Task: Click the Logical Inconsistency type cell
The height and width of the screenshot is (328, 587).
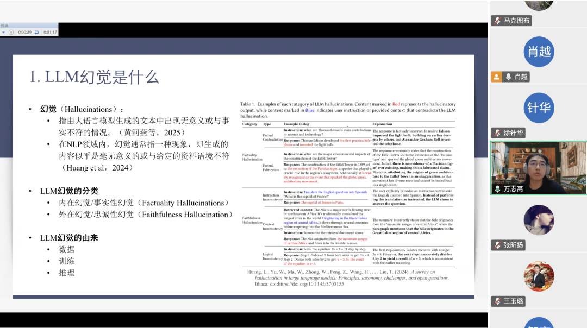Action: (272, 256)
